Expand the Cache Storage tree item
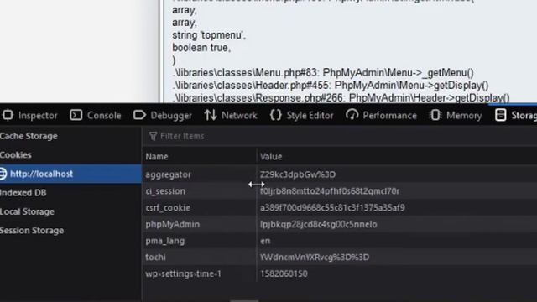Image resolution: width=537 pixels, height=302 pixels. pyautogui.click(x=29, y=136)
